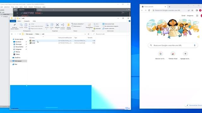202x113 pixels.
Task: Switch to the Inicio ribbon tab
Action: 19,21
